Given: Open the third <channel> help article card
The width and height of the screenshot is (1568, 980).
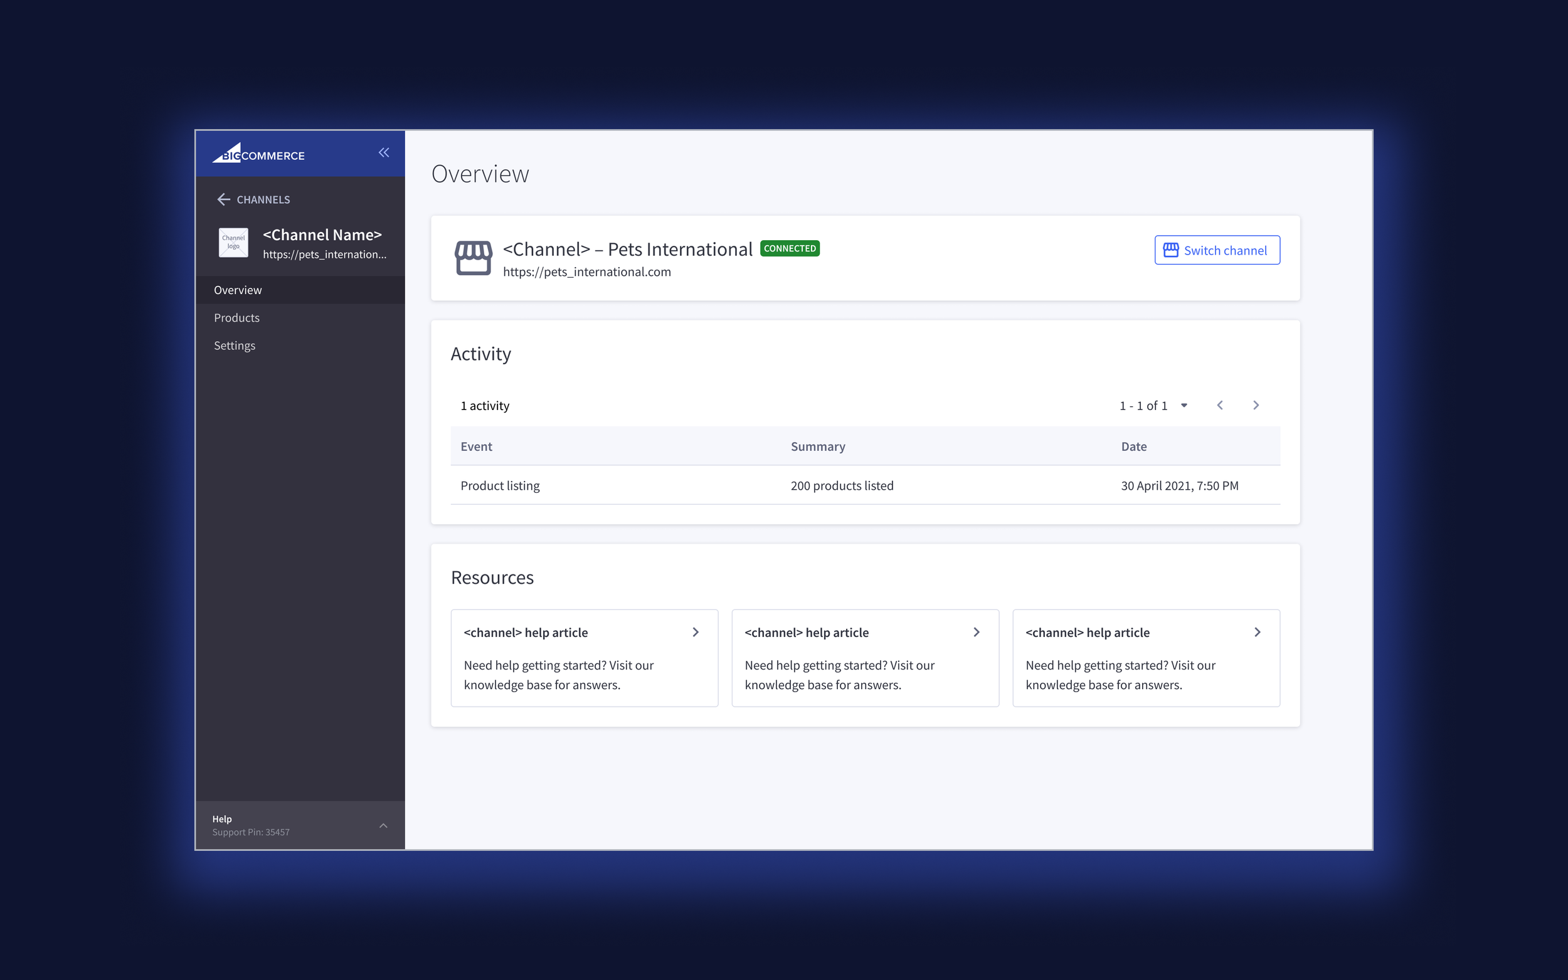Looking at the screenshot, I should click(x=1146, y=658).
